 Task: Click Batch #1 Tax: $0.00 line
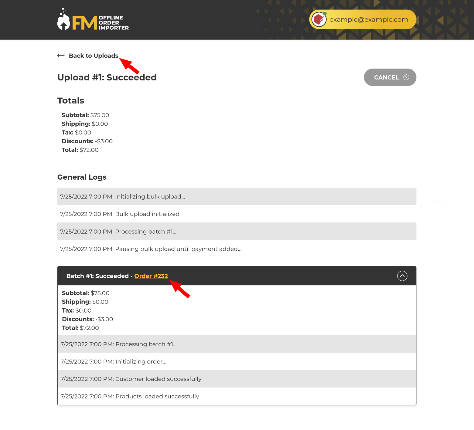[x=77, y=310]
